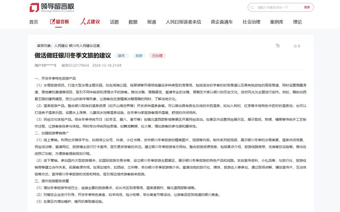Click the 旅游 category tag
The width and height of the screenshot is (340, 212).
(x=139, y=56)
